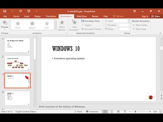The width and height of the screenshot is (163, 122).
Task: Open Effect Options dropdown
Action: pyautogui.click(x=62, y=25)
